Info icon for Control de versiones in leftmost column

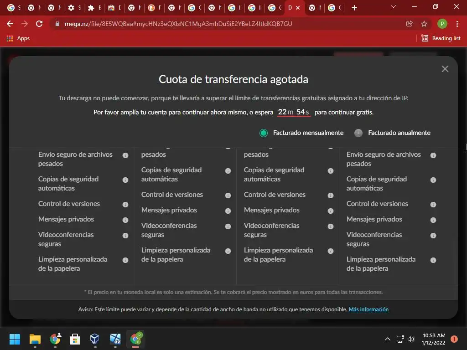pos(125,205)
